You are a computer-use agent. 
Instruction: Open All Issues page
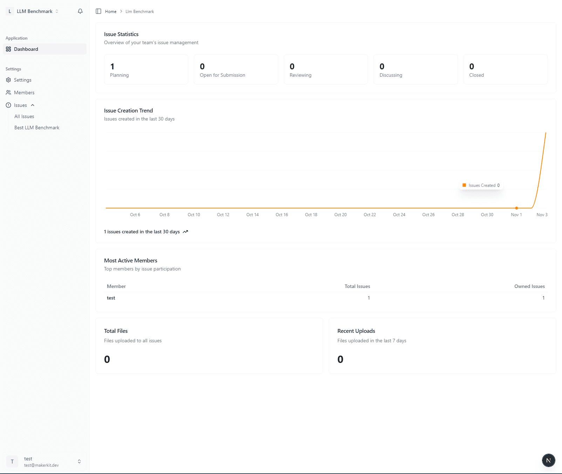[x=24, y=116]
